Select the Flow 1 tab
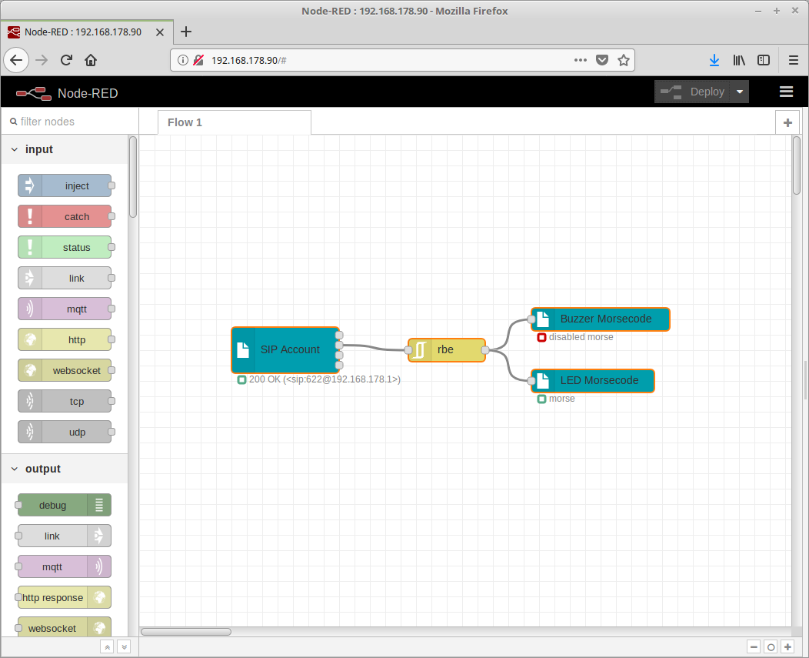 coord(185,122)
